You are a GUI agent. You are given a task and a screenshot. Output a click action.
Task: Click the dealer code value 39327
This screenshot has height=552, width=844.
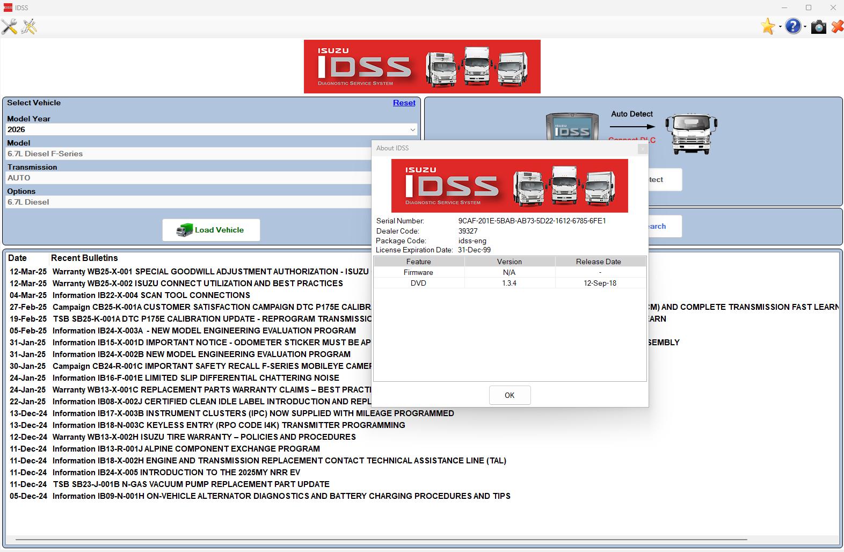coord(468,231)
